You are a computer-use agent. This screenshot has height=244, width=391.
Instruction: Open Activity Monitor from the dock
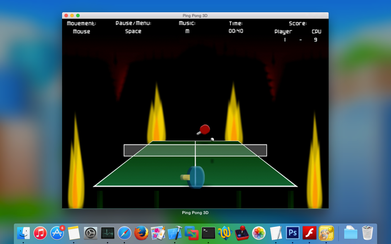pyautogui.click(x=108, y=233)
